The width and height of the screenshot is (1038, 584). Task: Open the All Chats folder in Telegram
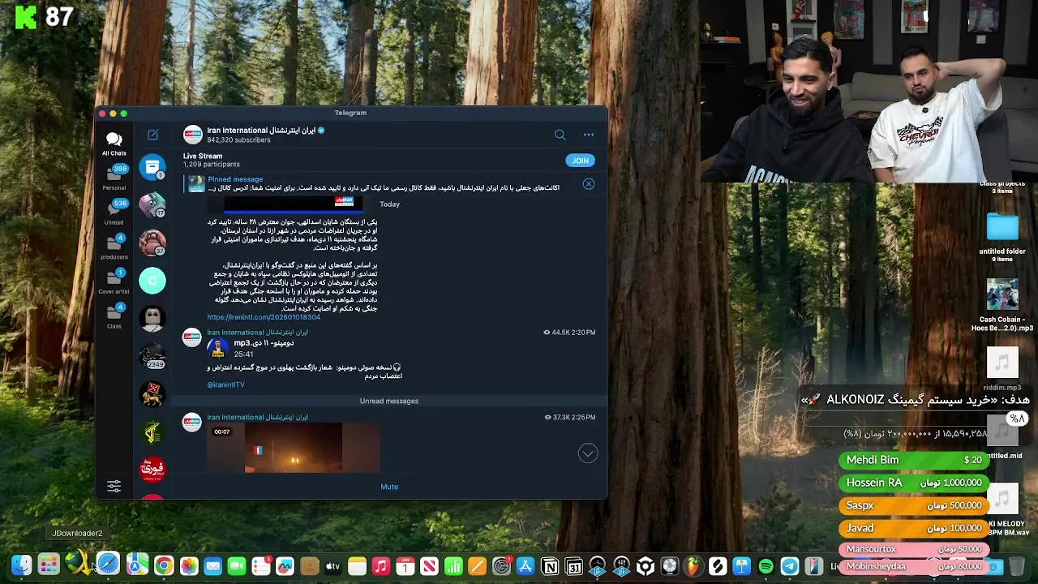point(114,144)
